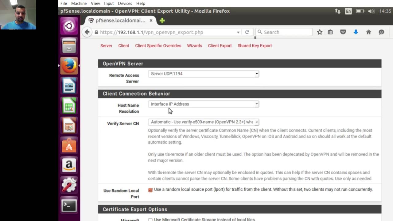Open the Wizards tab
The width and height of the screenshot is (393, 221).
click(195, 46)
